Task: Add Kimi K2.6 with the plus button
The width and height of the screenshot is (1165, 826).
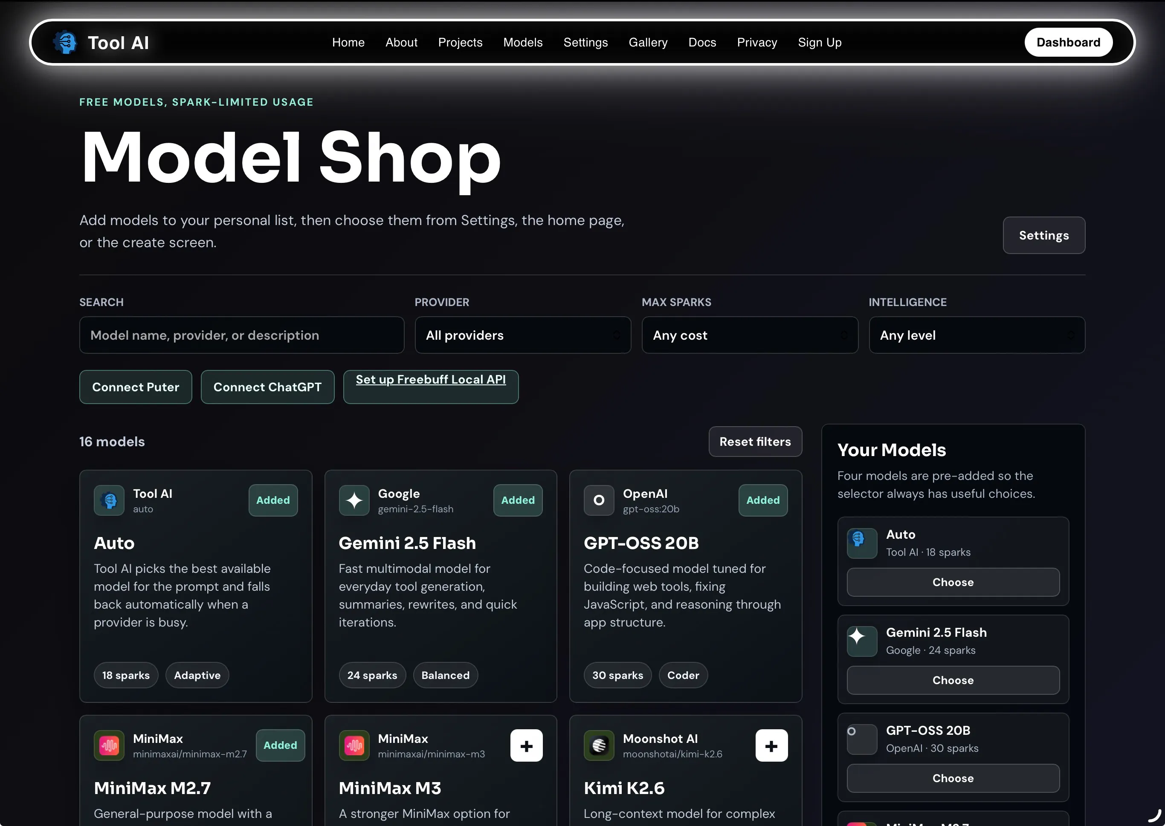Action: coord(771,745)
